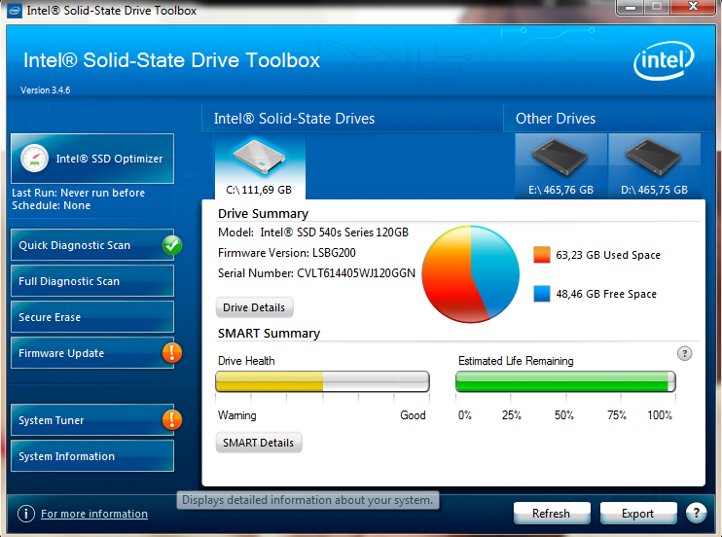Click the Estimated Life Remaining bar

pos(565,381)
